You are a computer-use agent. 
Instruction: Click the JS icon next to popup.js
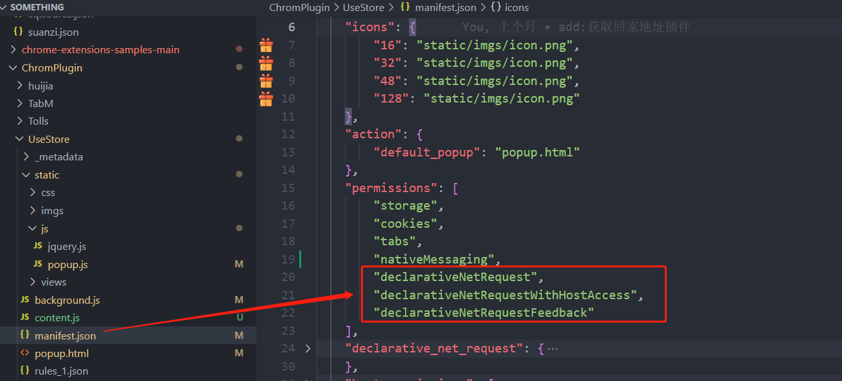[38, 264]
